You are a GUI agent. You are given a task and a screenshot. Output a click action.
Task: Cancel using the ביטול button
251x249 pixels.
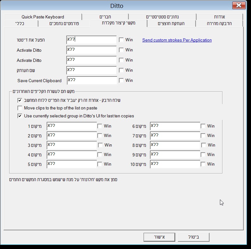194,237
